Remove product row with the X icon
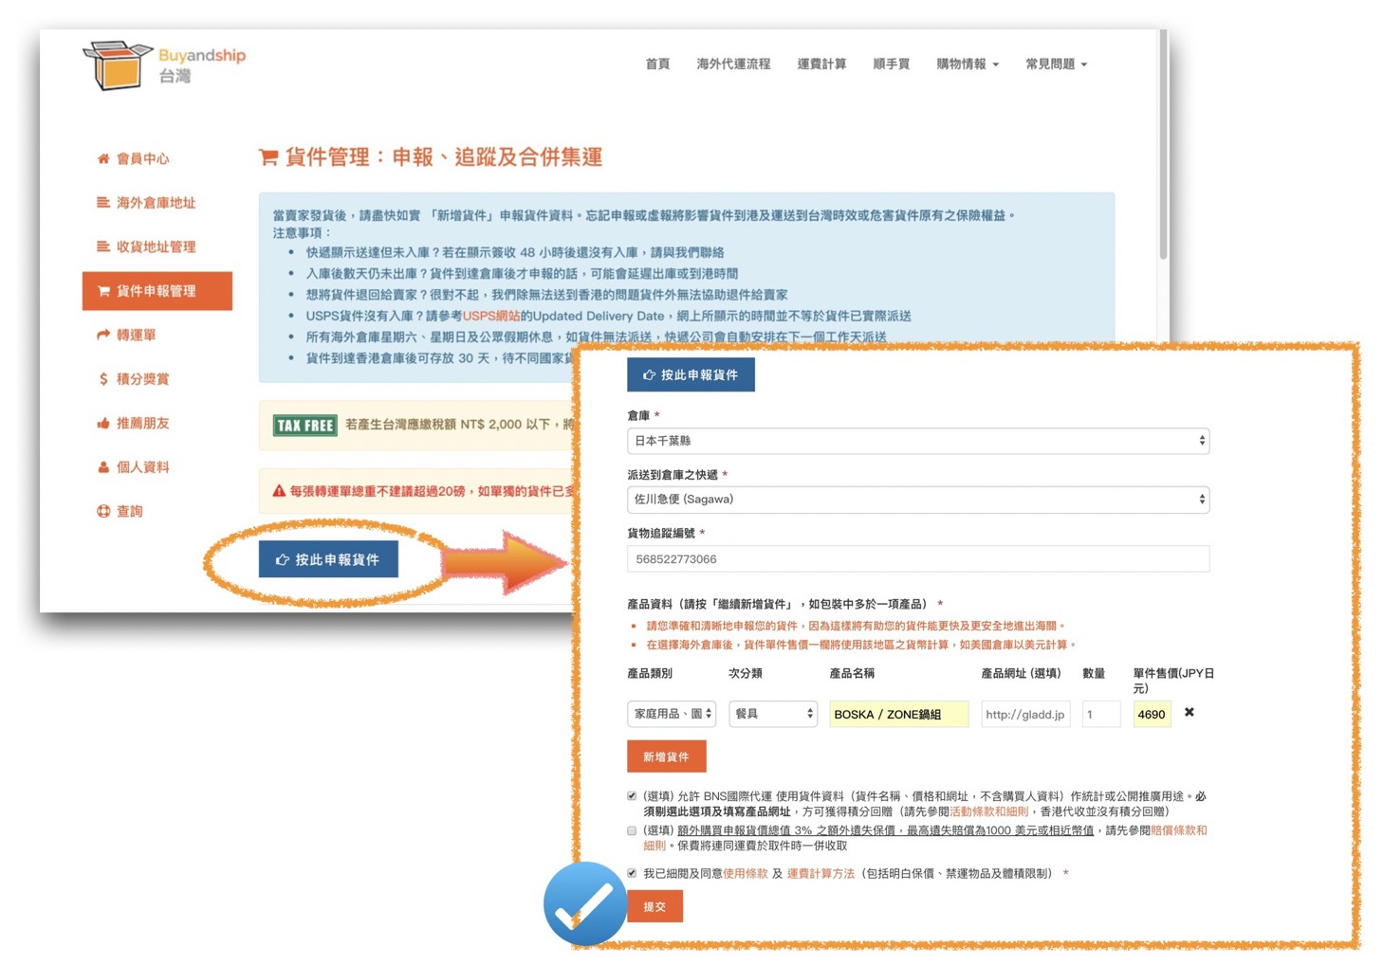 tap(1189, 712)
